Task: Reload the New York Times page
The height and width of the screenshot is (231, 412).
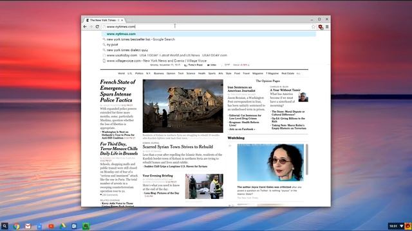Action: (x=97, y=27)
